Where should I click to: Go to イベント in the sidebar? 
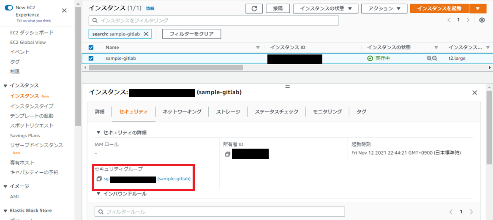pos(20,52)
